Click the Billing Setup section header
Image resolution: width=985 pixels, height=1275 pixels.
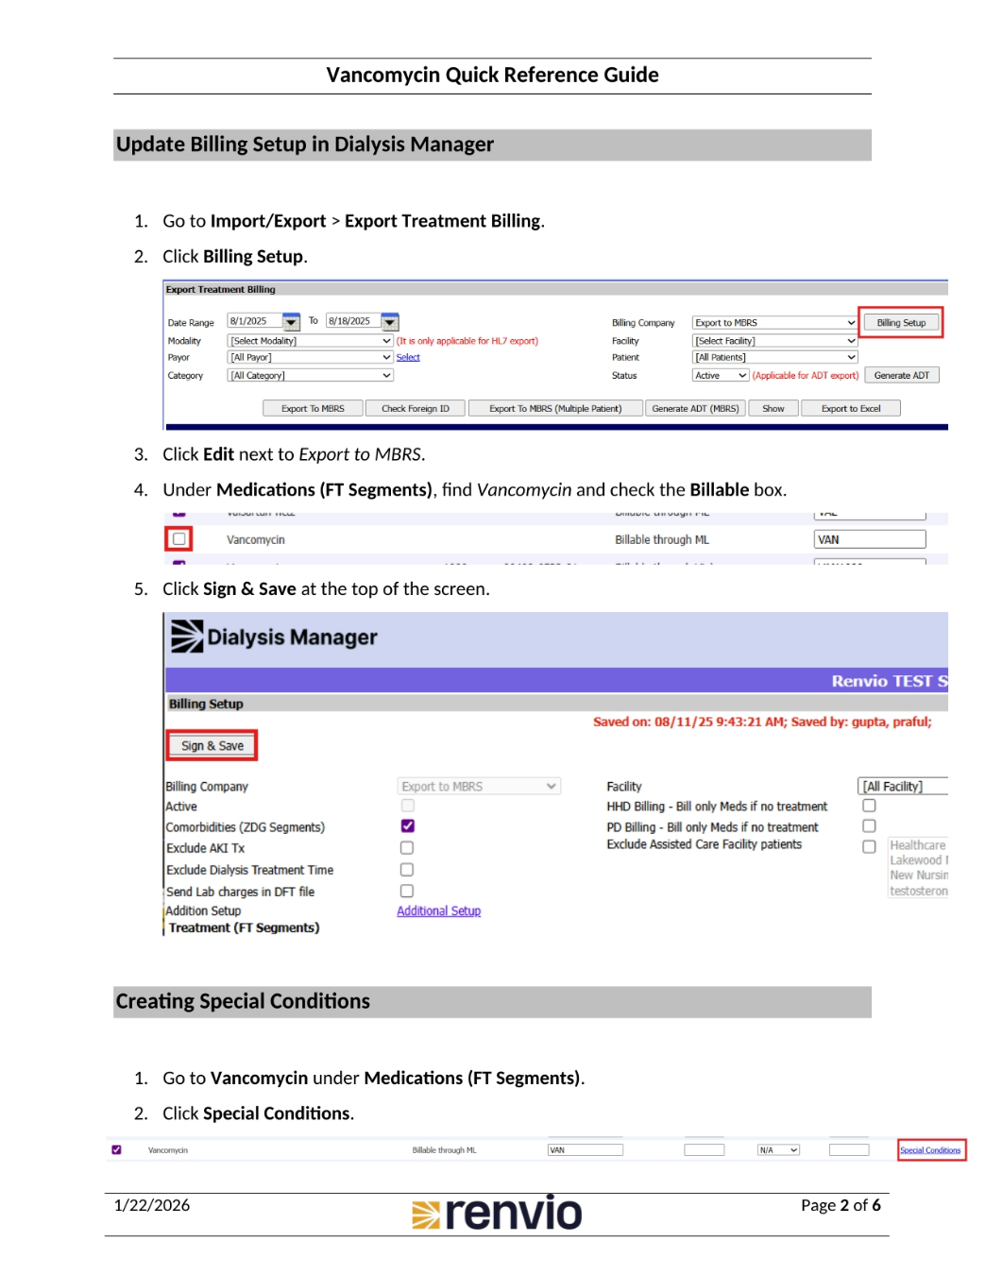206,704
